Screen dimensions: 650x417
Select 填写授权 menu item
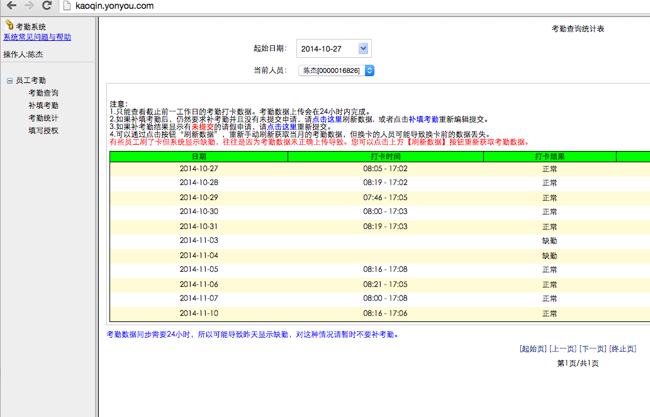(43, 131)
